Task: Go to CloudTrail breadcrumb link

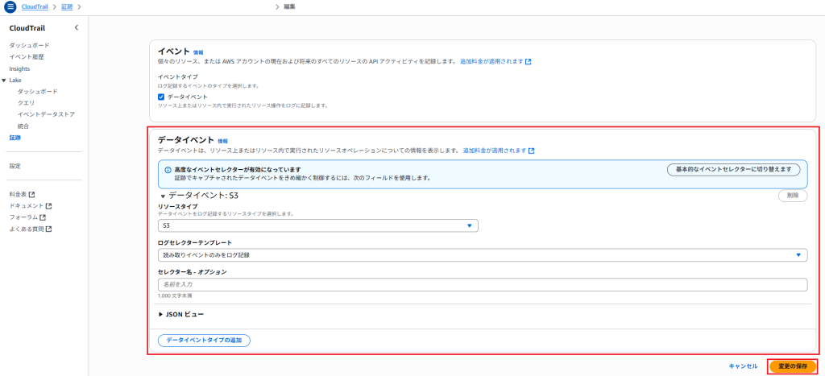Action: (35, 6)
